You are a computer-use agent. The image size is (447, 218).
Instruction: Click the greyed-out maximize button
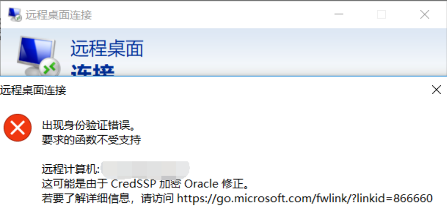(x=381, y=15)
